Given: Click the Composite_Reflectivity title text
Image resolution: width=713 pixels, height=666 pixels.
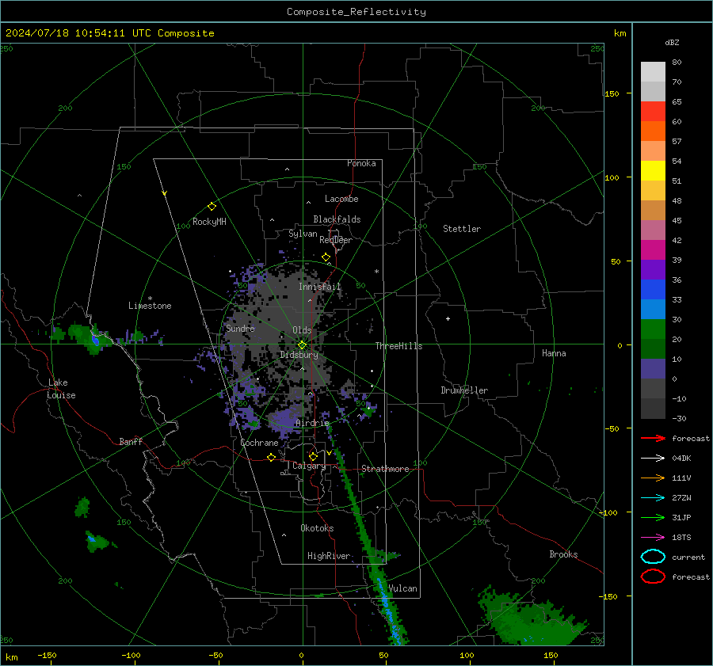Looking at the screenshot, I should (356, 12).
